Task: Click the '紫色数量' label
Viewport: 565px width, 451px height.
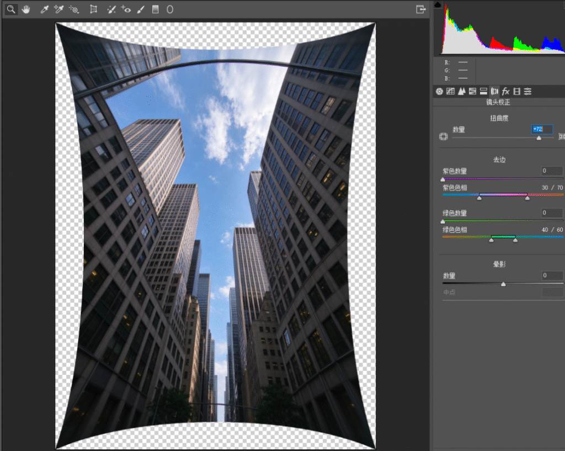Action: pos(455,171)
